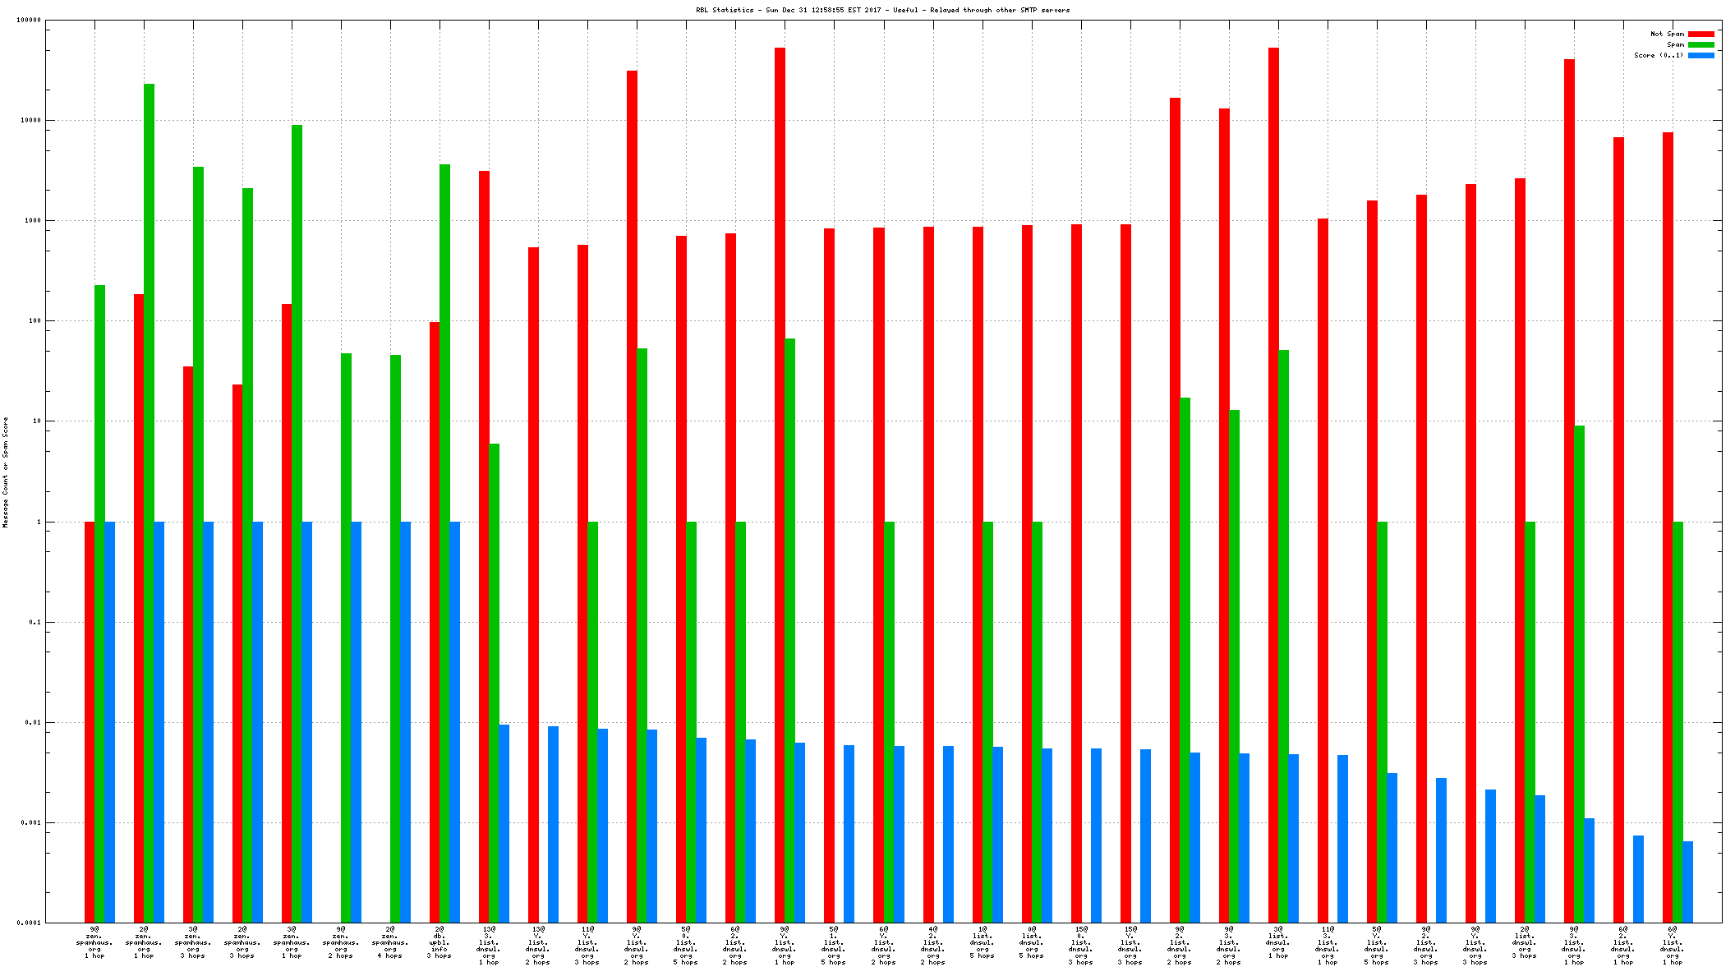Click the blue Score (0..1) legend swatch
Viewport: 1735px width, 976px height.
(x=1700, y=56)
